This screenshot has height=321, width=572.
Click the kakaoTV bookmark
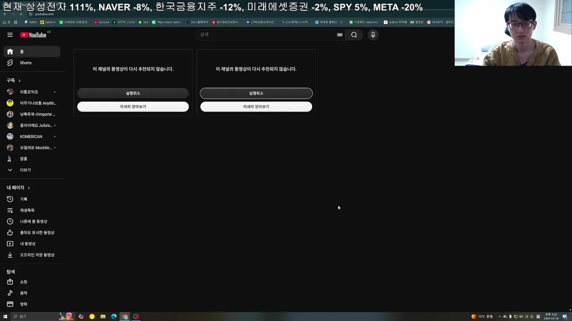48,22
